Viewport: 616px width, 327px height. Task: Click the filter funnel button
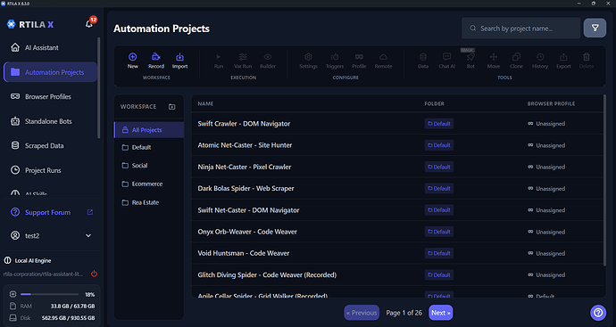pos(595,28)
